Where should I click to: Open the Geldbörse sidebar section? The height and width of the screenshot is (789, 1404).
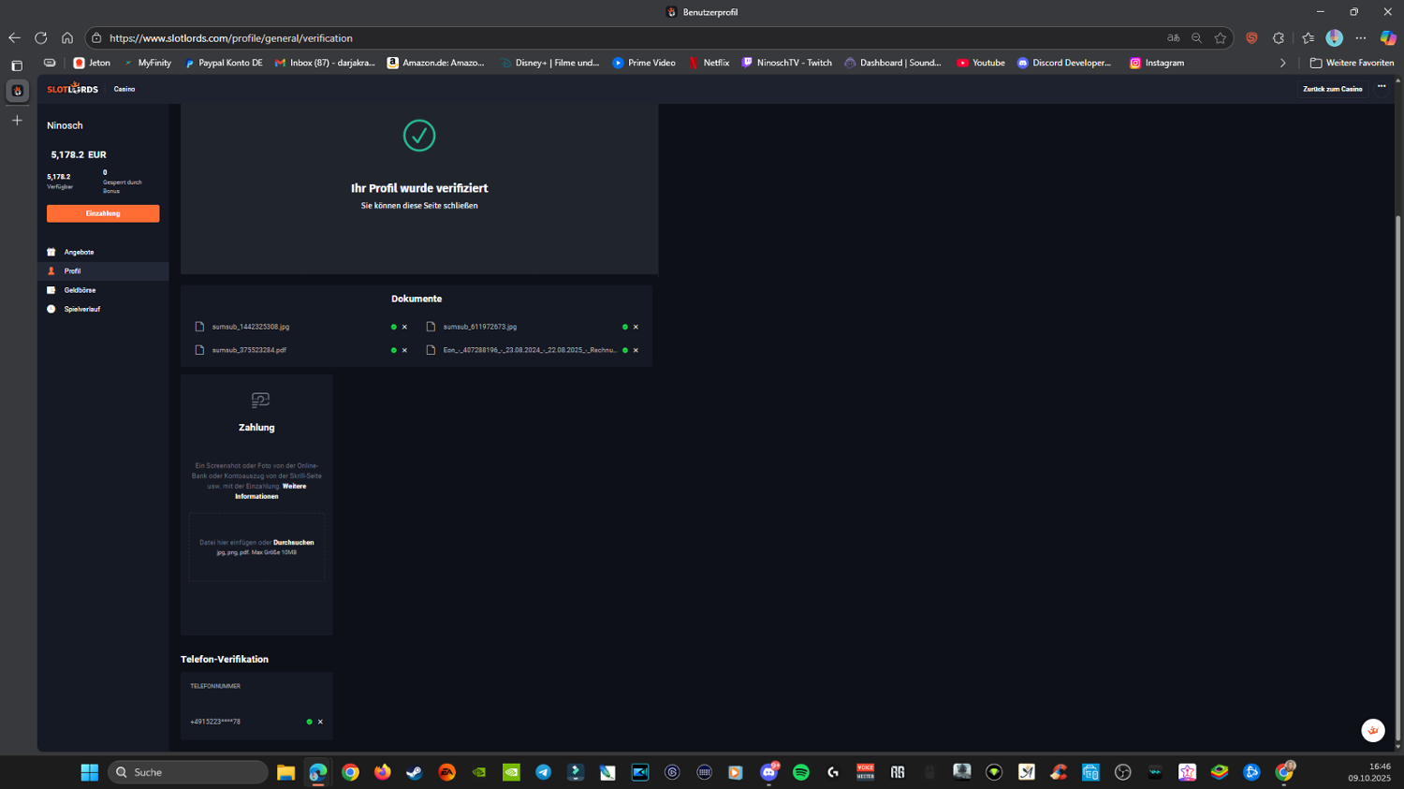[x=80, y=290]
